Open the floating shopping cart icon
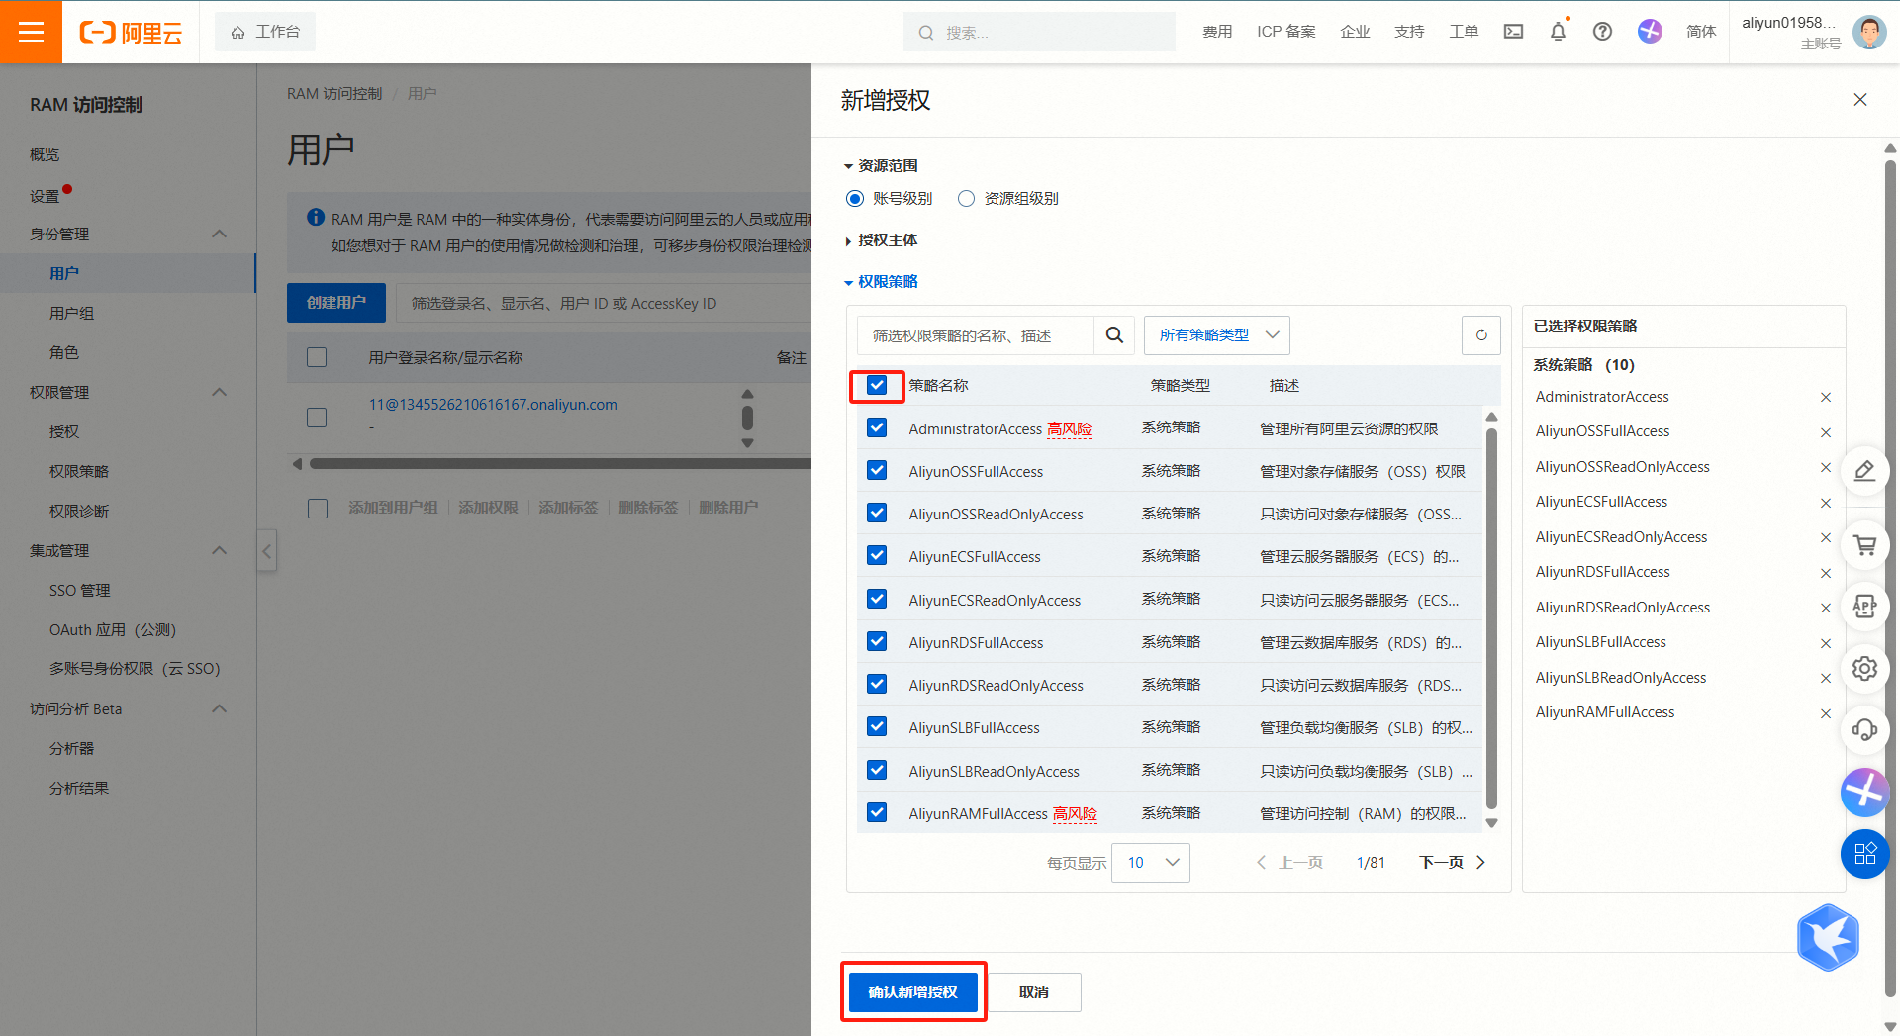The image size is (1900, 1036). [1864, 545]
